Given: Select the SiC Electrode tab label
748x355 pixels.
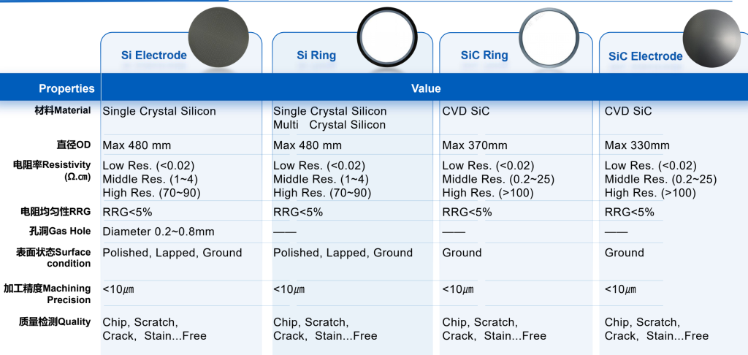Looking at the screenshot, I should [x=645, y=56].
